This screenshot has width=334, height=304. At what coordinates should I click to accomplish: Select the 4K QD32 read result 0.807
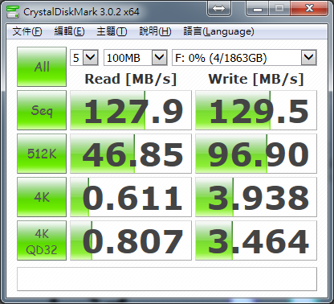tap(131, 240)
